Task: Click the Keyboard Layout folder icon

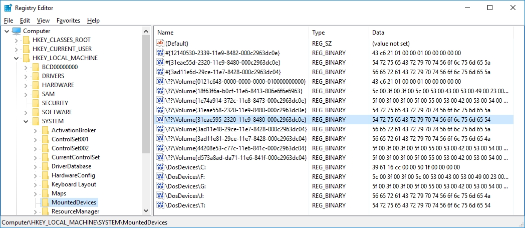Action: [x=45, y=185]
